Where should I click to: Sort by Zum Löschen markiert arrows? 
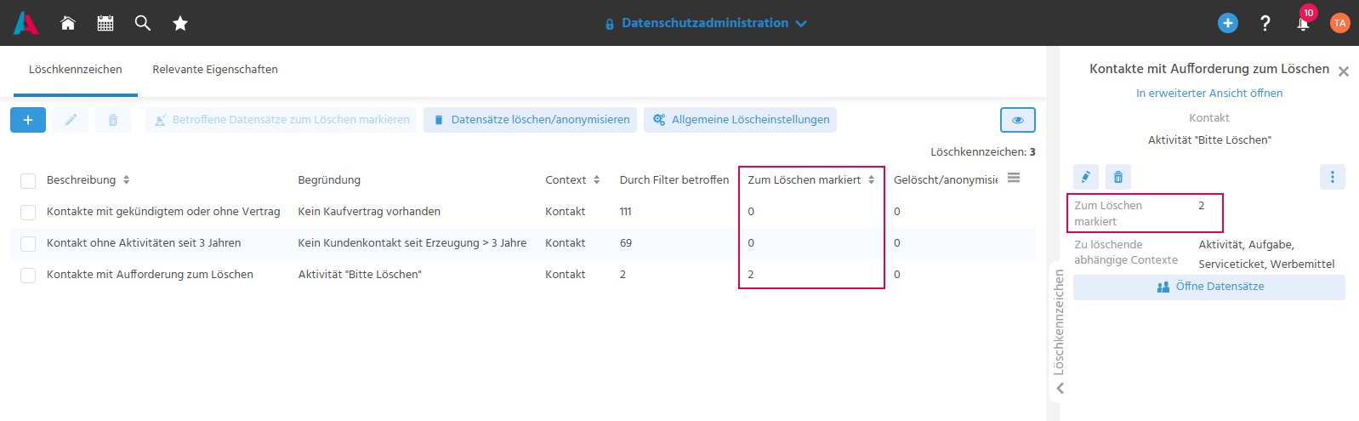click(x=872, y=179)
